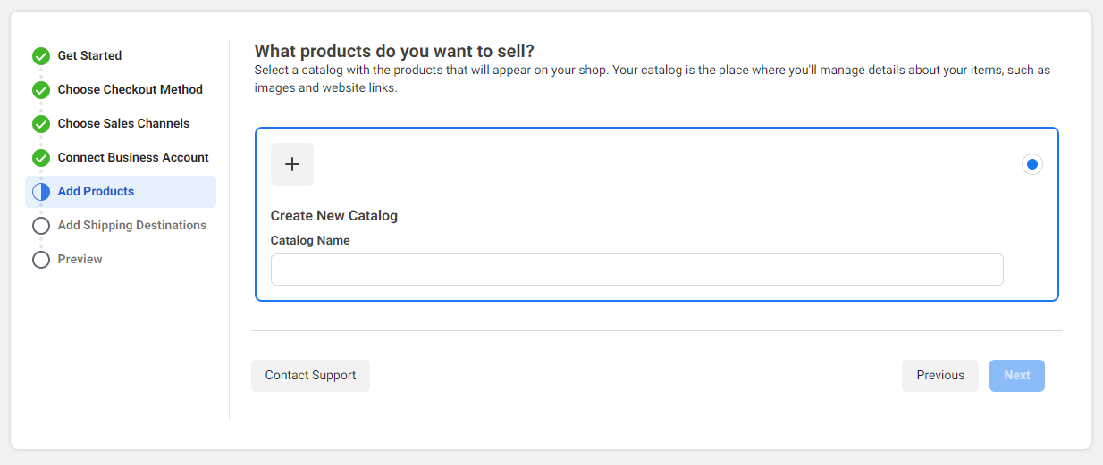1103x465 pixels.
Task: Go back using the Previous button
Action: pos(939,376)
